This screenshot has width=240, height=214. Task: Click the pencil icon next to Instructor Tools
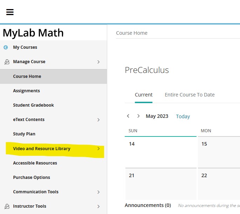(7, 206)
